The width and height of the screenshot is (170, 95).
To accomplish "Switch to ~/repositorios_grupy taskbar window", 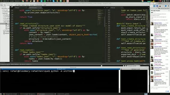I will (x=62, y=94).
